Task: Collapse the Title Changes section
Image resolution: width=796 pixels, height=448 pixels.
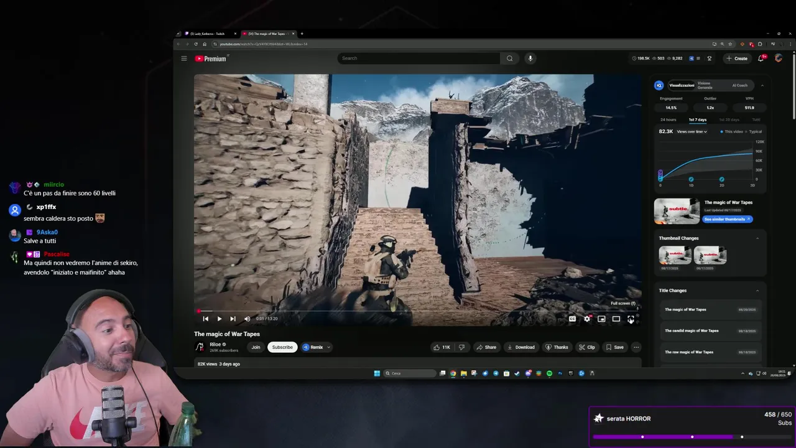Action: click(x=757, y=291)
